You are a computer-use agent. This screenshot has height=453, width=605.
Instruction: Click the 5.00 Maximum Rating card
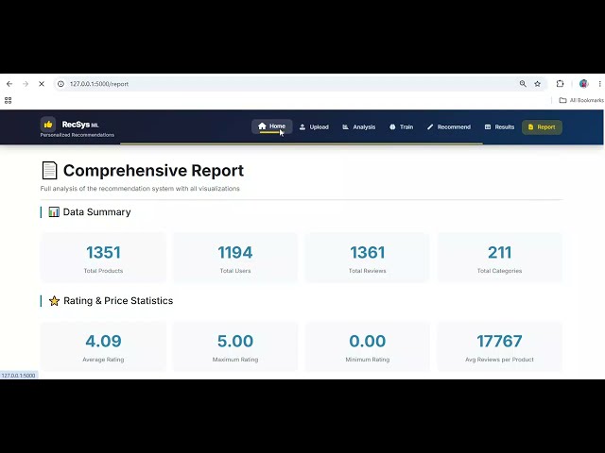(235, 346)
